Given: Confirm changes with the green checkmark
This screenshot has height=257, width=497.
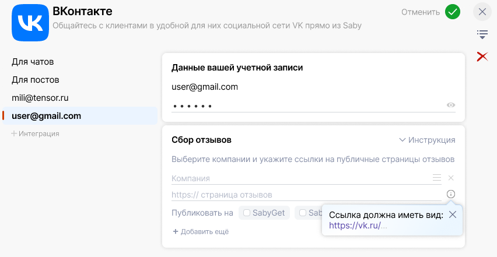Looking at the screenshot, I should pyautogui.click(x=452, y=12).
